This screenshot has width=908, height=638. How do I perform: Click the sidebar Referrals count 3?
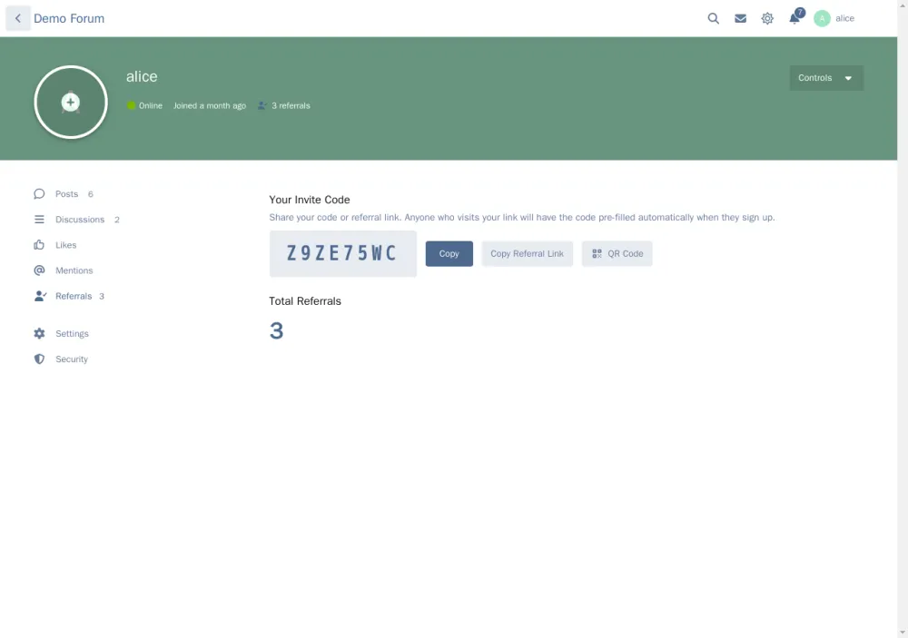click(102, 296)
